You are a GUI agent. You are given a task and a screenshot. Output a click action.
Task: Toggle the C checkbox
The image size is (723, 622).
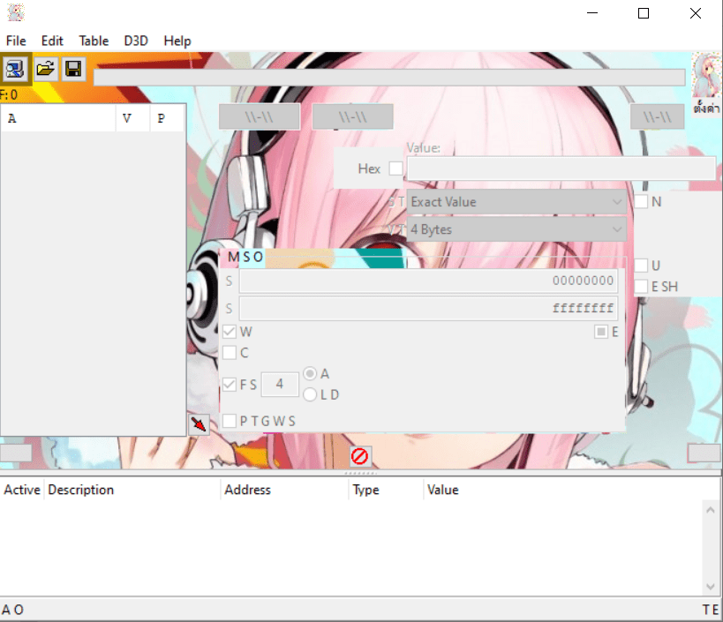pyautogui.click(x=230, y=353)
